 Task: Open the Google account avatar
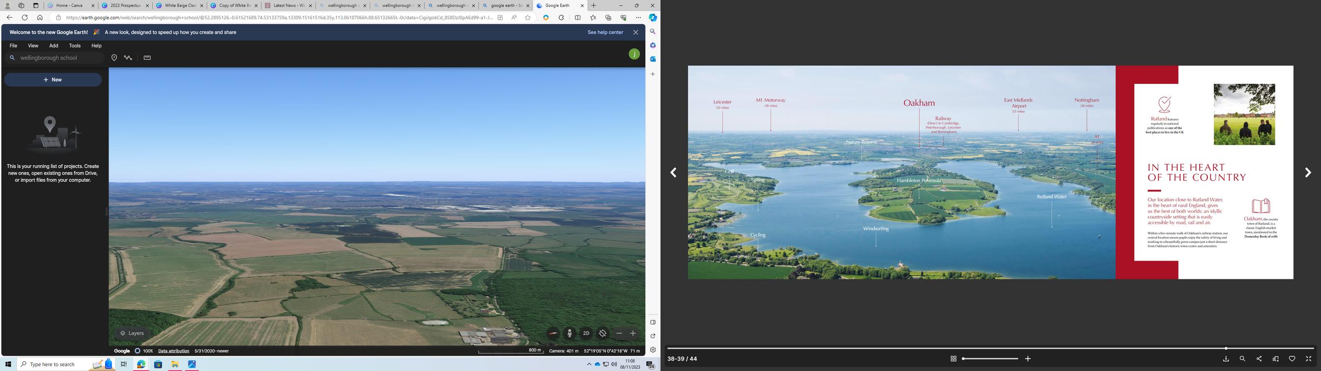(x=634, y=54)
